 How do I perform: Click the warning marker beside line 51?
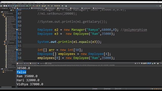point(17,30)
